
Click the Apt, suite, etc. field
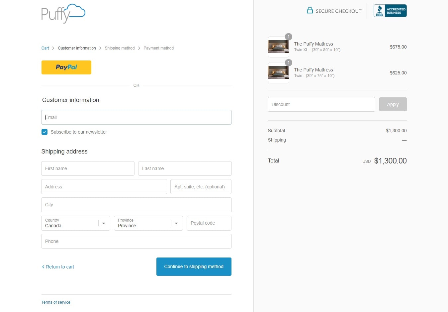click(x=201, y=187)
